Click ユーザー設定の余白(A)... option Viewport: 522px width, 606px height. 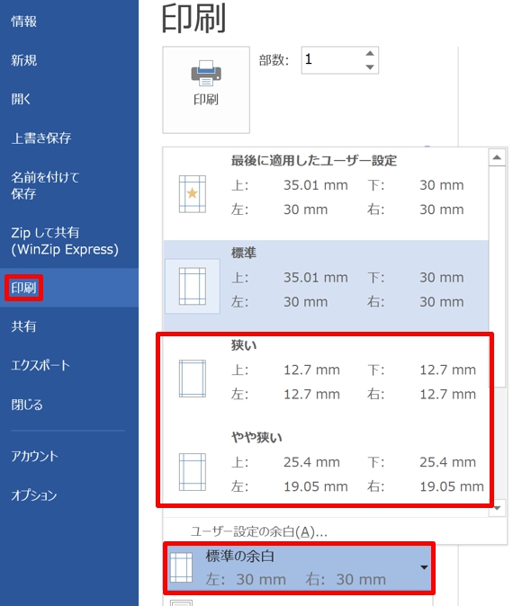(259, 531)
